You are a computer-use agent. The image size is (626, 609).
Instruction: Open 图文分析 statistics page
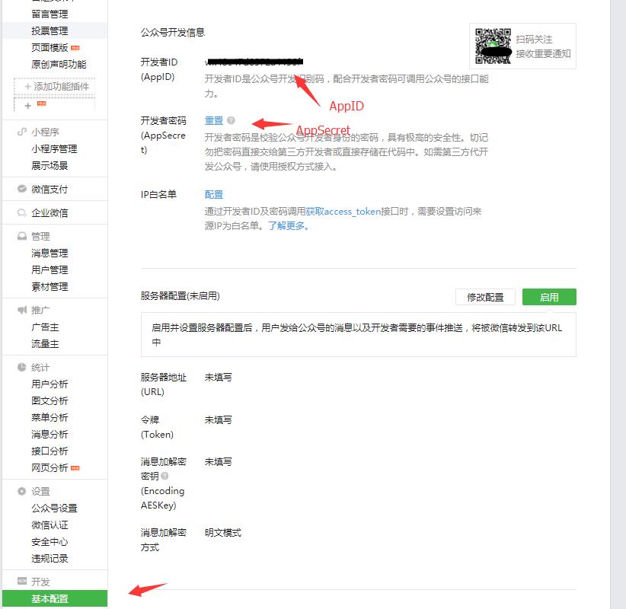point(50,401)
